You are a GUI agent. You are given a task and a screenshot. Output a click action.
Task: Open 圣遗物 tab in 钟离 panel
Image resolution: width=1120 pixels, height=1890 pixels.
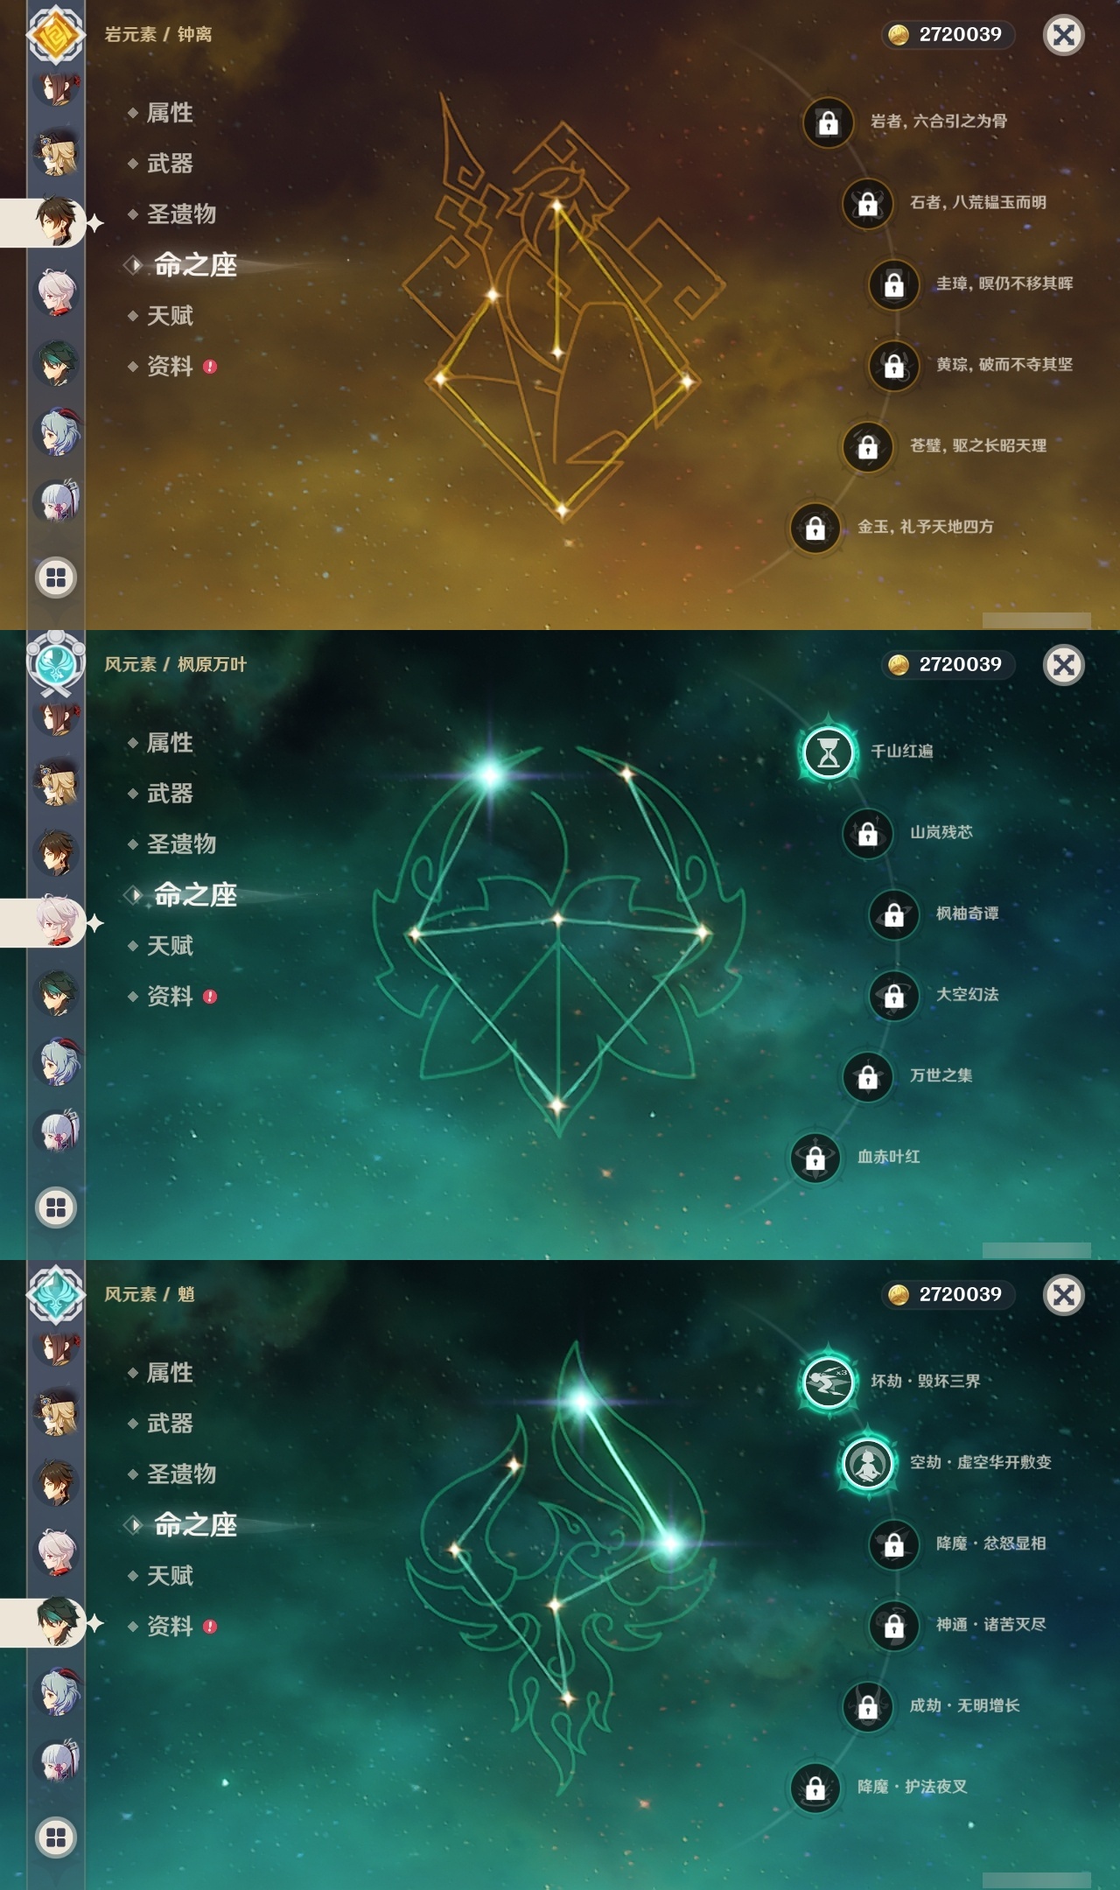181,214
